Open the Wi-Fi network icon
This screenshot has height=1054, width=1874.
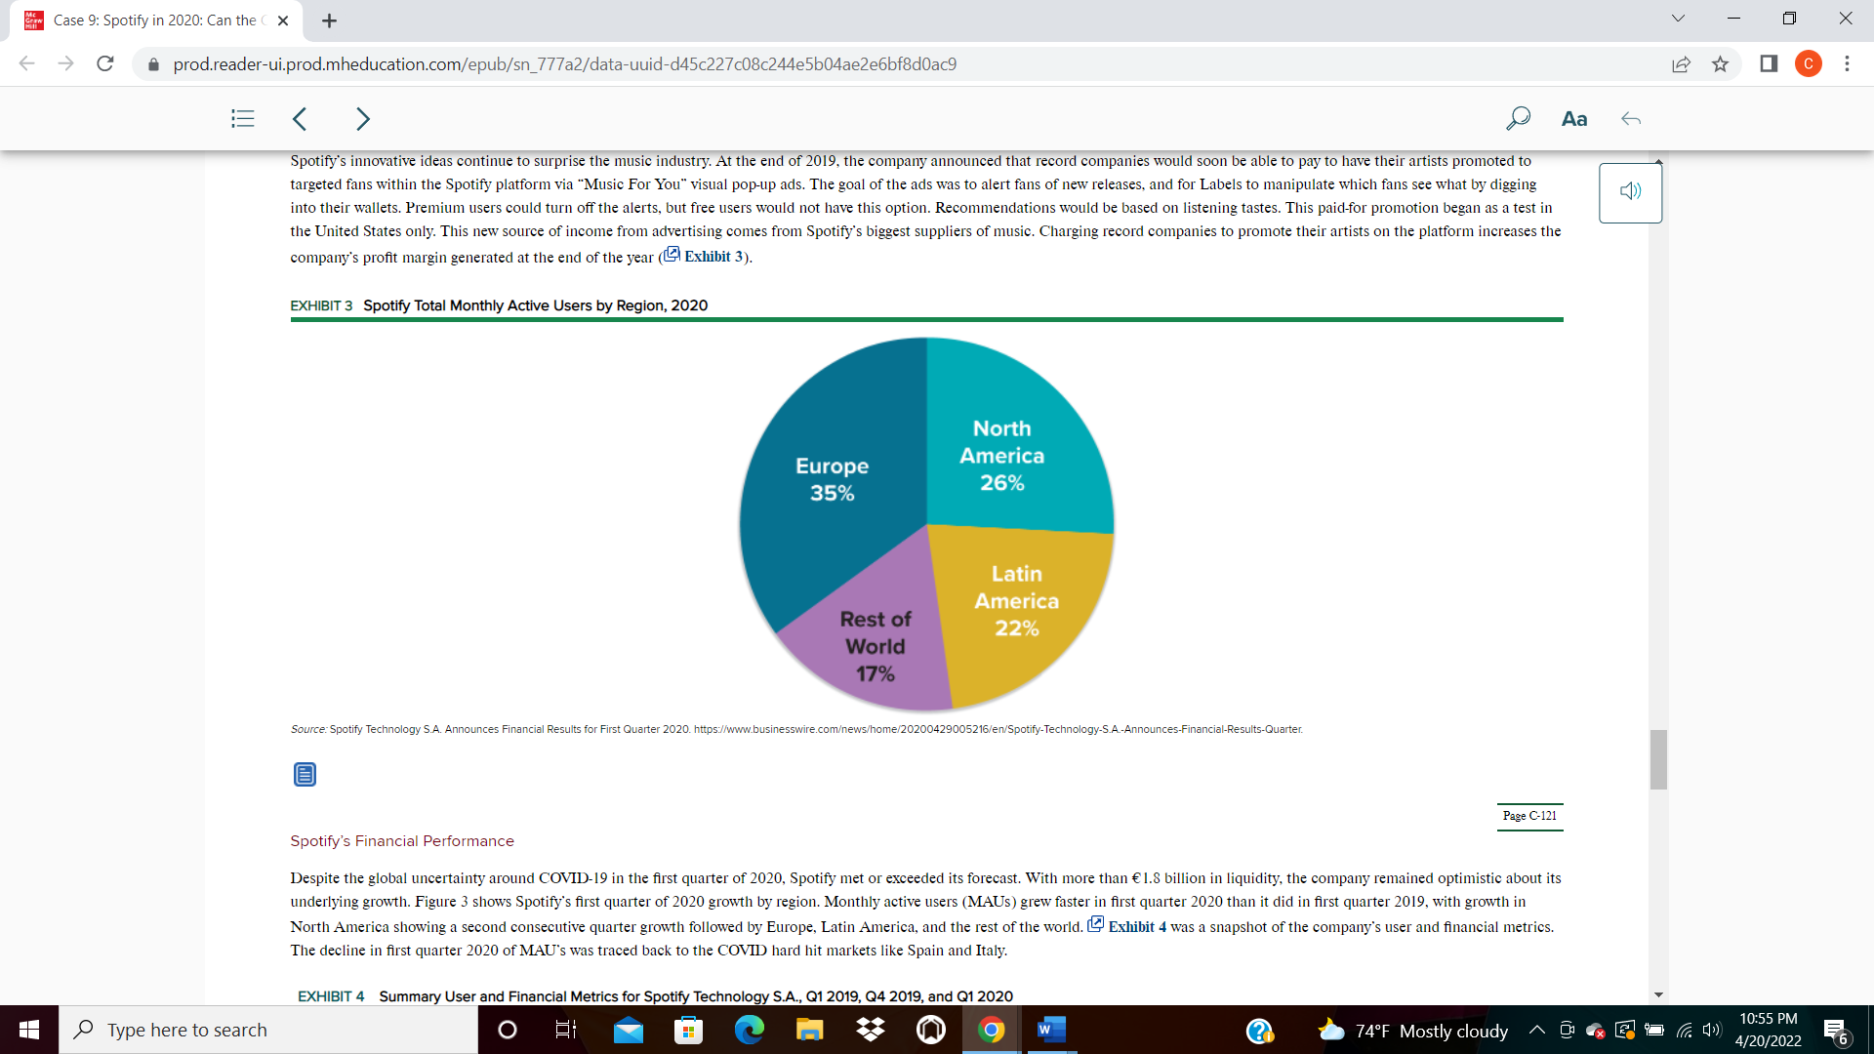(x=1684, y=1030)
